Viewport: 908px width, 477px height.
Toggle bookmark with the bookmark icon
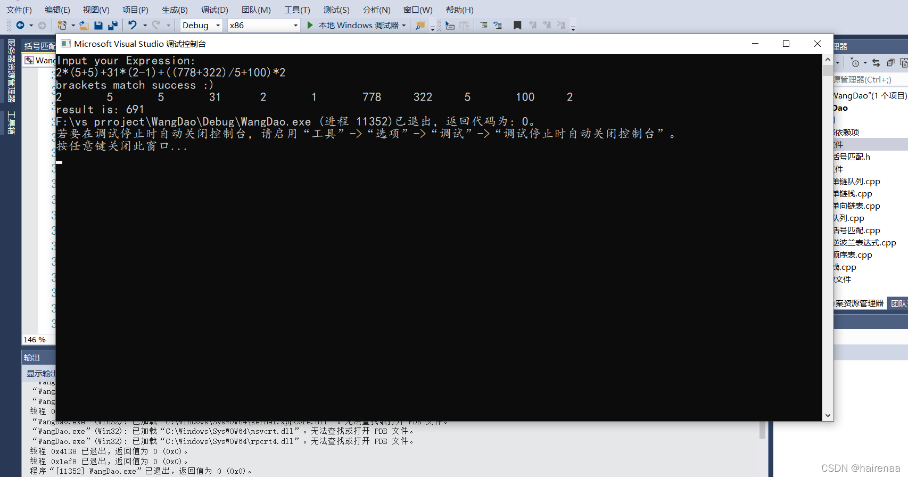517,25
